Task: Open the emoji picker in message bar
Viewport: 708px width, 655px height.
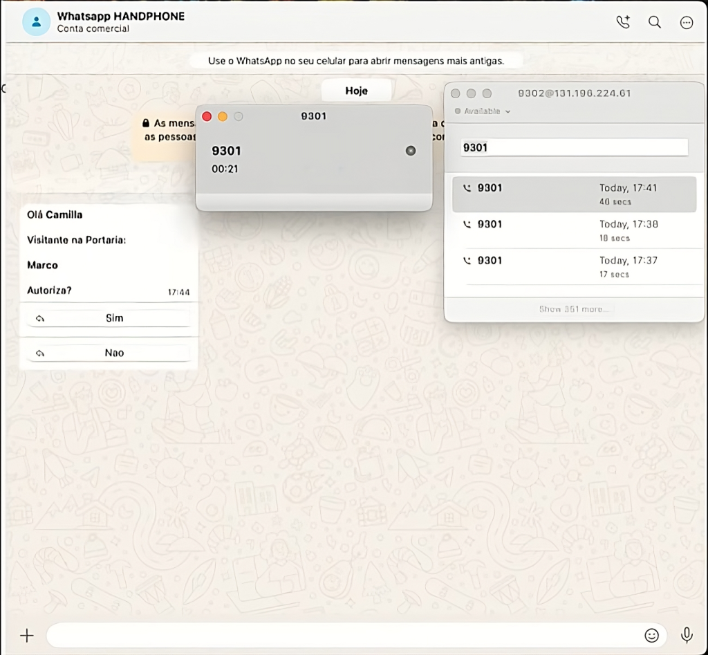Action: [x=651, y=636]
